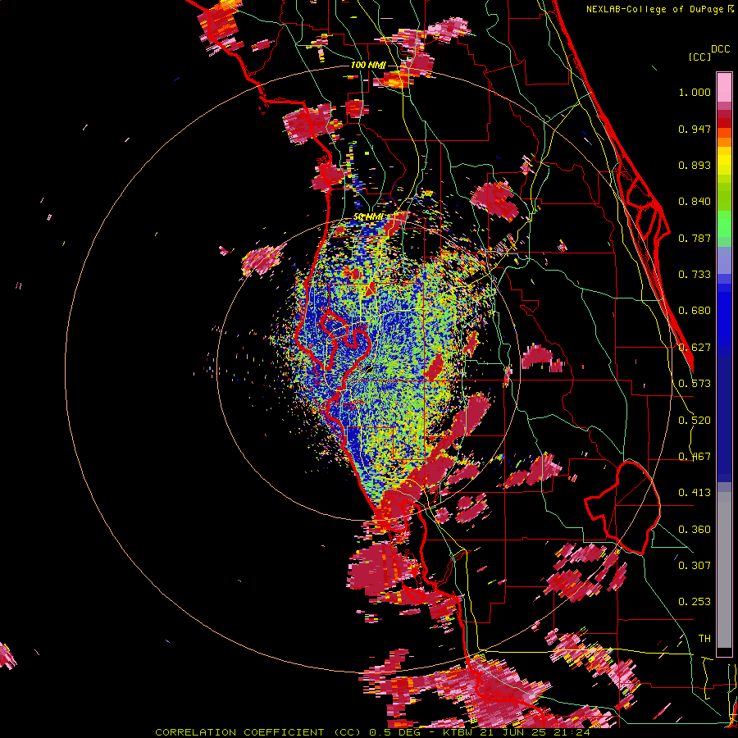738x738 pixels.
Task: Select the 0.573 scale value
Action: [x=695, y=384]
